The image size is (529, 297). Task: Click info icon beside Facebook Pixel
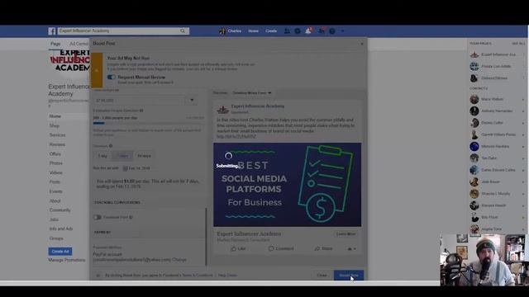(x=131, y=217)
